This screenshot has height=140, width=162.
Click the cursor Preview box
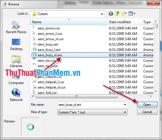[30, 127]
